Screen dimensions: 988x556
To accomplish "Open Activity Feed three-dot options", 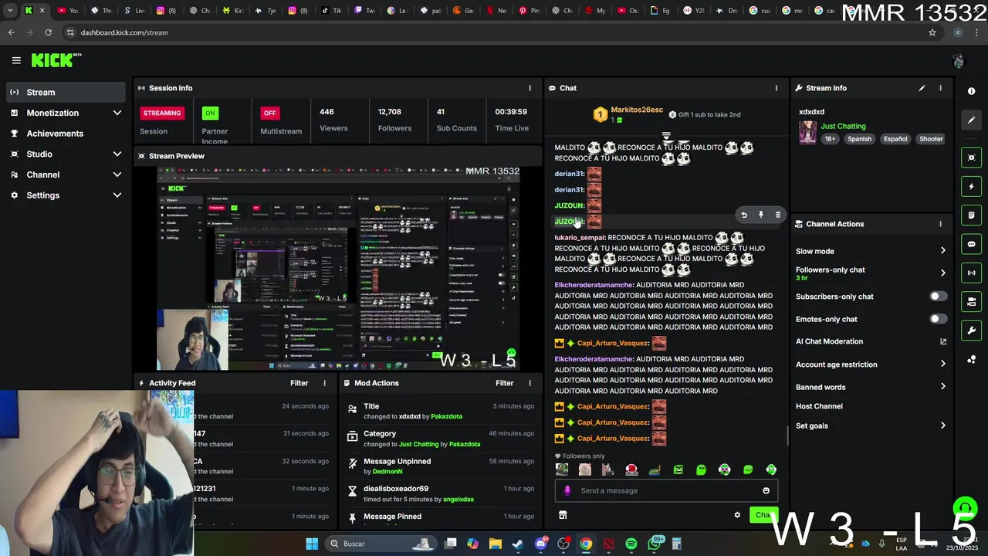I will pyautogui.click(x=324, y=383).
